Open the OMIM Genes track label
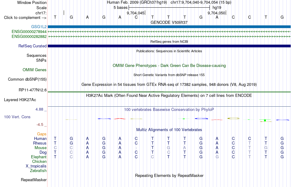The width and height of the screenshot is (291, 187). point(34,70)
